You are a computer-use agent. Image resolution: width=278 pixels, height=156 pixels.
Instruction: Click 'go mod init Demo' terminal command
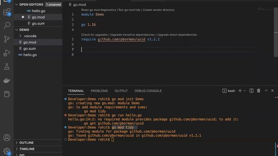pyautogui.click(x=127, y=99)
